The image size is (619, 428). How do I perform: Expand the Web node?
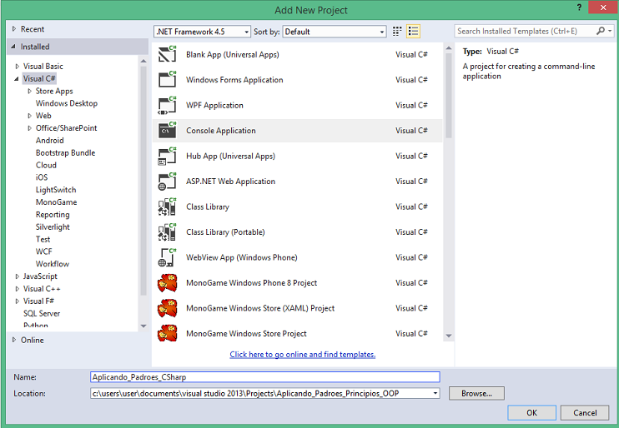tap(29, 116)
